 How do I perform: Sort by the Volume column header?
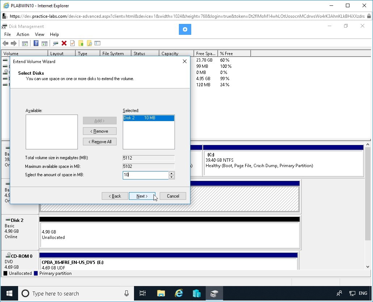click(x=25, y=54)
